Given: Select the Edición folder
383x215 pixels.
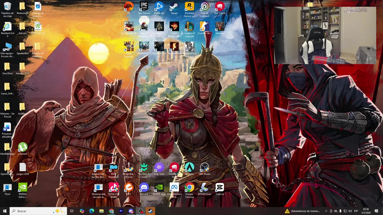Looking at the screenshot, I should coord(22,28).
